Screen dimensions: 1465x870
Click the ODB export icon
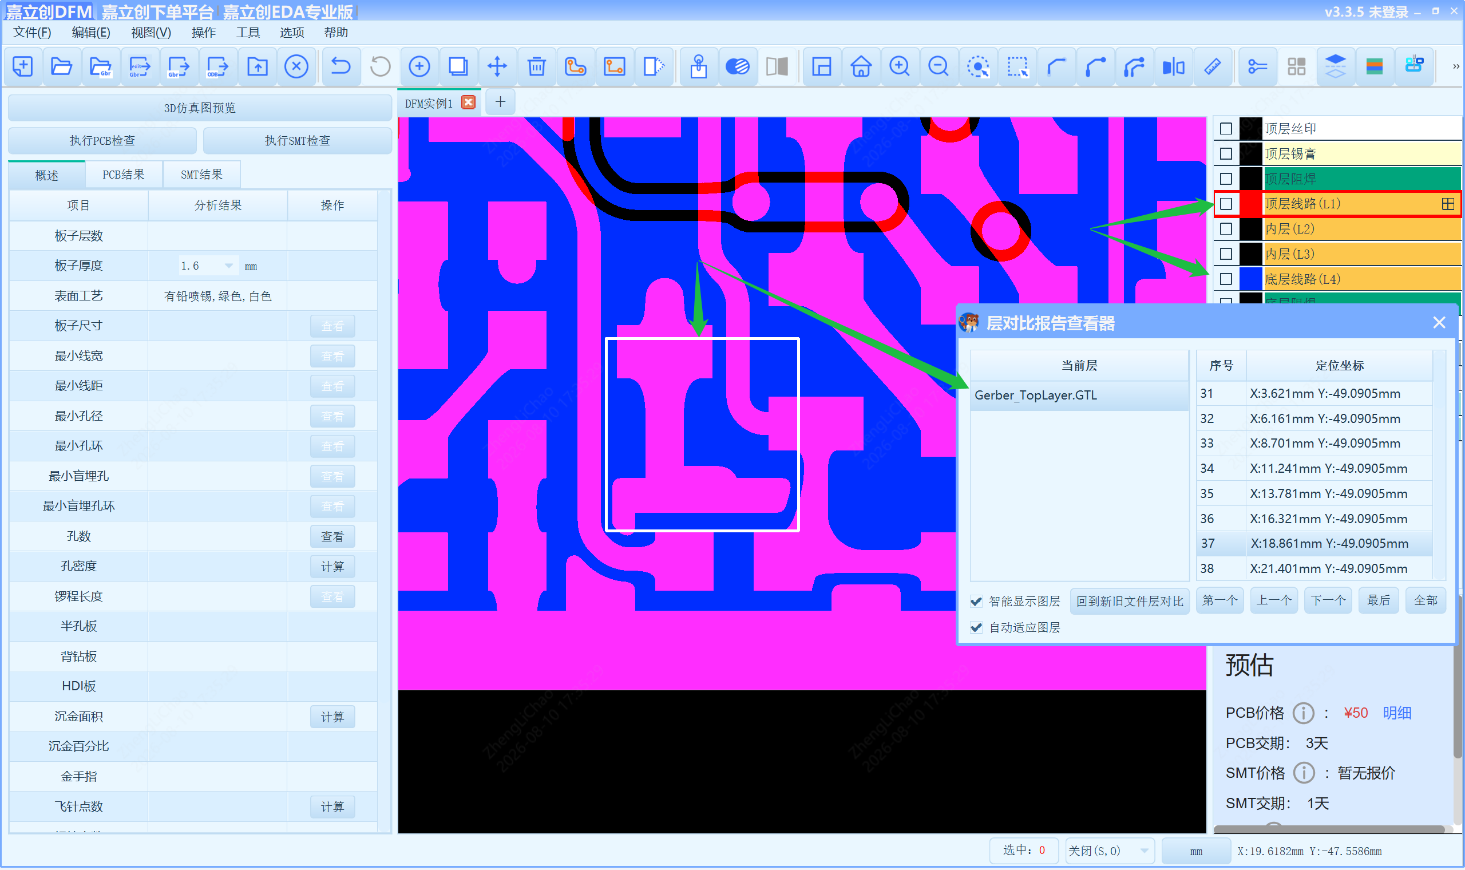[217, 66]
